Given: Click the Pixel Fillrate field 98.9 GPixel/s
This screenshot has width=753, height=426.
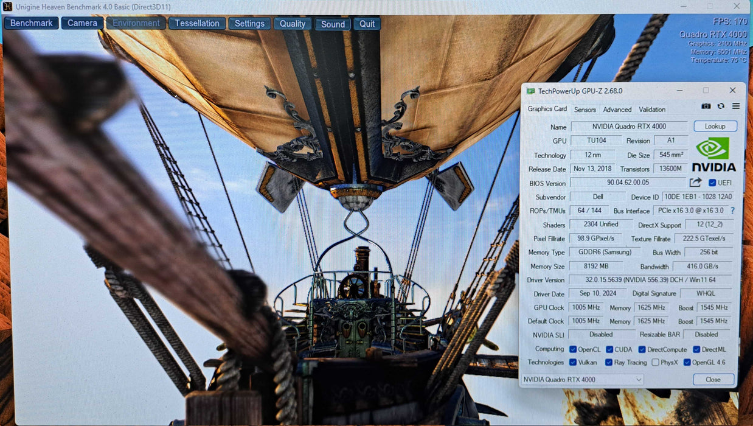Looking at the screenshot, I should [x=595, y=238].
